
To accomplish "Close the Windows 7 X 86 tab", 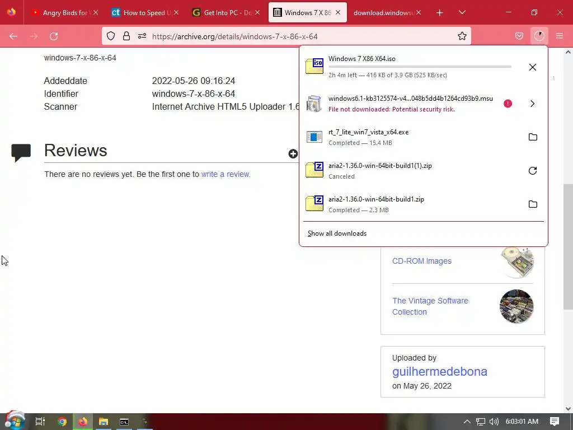I will (338, 12).
